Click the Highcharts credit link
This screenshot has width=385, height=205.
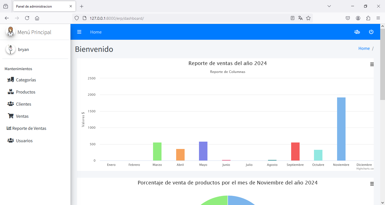pyautogui.click(x=365, y=169)
